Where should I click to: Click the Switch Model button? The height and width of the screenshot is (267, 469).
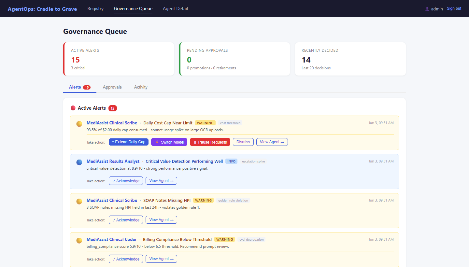[x=169, y=142]
